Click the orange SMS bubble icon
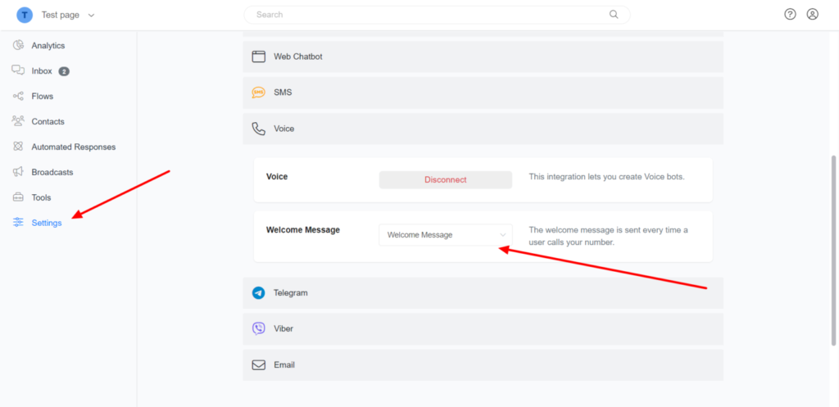Image resolution: width=839 pixels, height=407 pixels. point(258,93)
